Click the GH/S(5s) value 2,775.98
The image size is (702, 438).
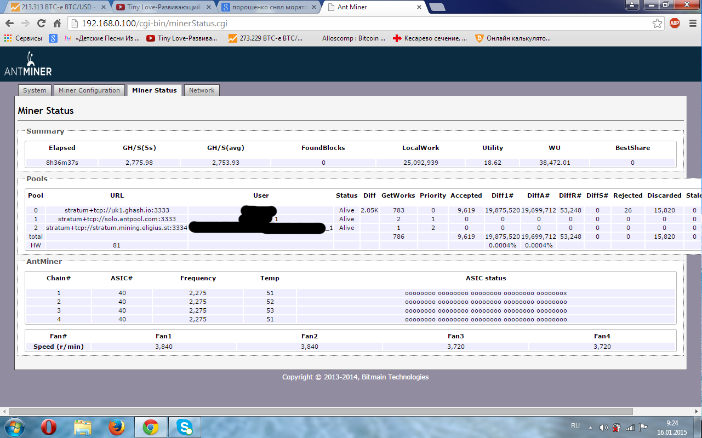click(x=139, y=163)
